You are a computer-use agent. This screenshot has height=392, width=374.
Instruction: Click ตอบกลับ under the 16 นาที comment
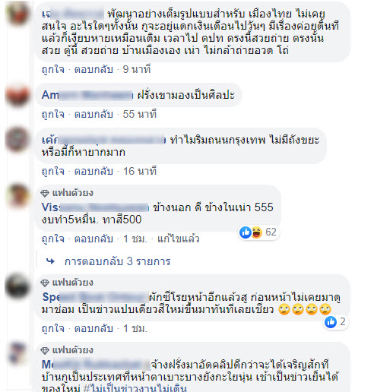coord(93,171)
